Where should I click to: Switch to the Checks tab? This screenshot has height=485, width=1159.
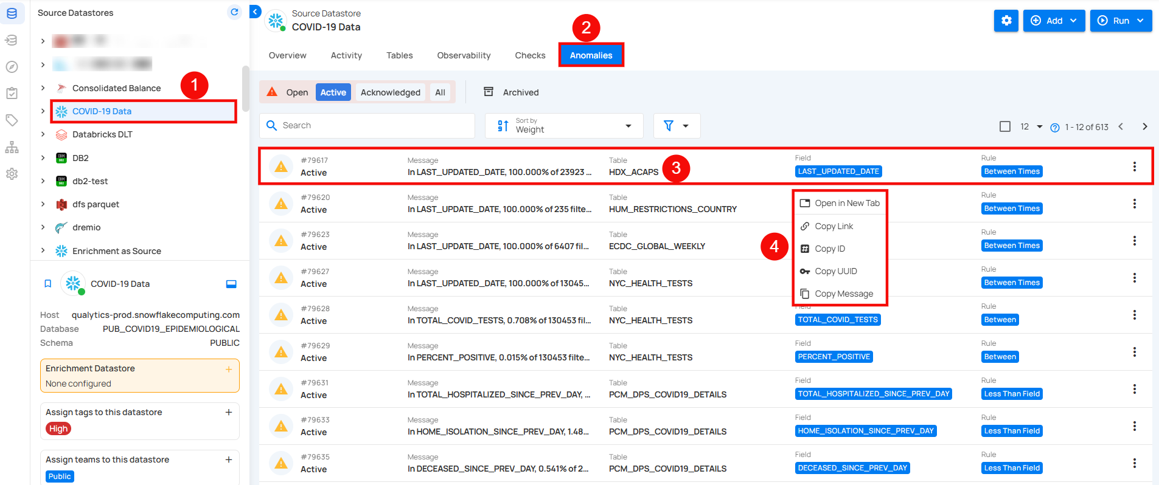click(x=530, y=55)
